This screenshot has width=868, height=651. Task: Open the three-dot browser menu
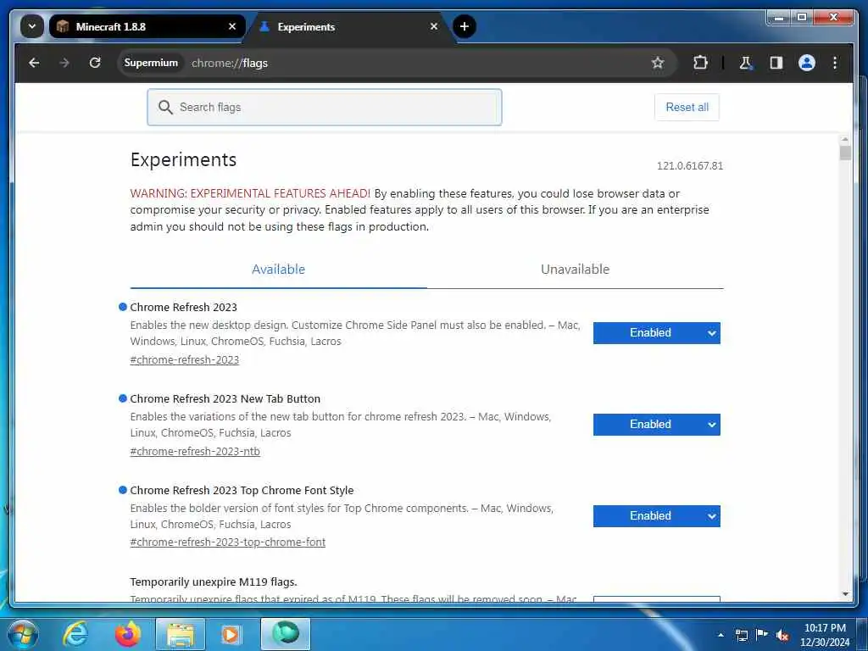835,63
